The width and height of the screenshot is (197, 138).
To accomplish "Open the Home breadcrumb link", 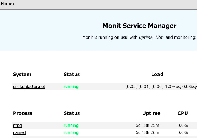I will (x=6, y=4).
